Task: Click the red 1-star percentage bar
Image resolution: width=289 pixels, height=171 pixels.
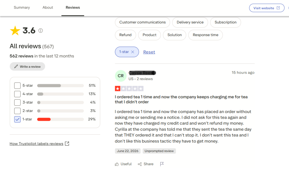Action: click(44, 119)
